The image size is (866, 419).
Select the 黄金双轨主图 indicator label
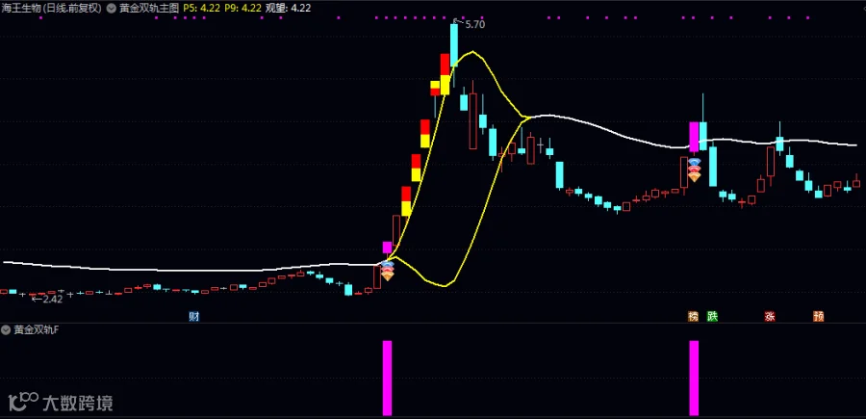(150, 9)
